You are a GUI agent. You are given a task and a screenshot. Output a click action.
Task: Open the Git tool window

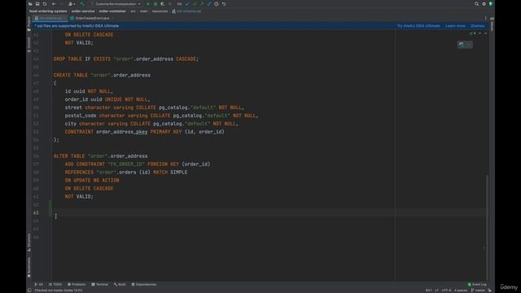pyautogui.click(x=39, y=284)
